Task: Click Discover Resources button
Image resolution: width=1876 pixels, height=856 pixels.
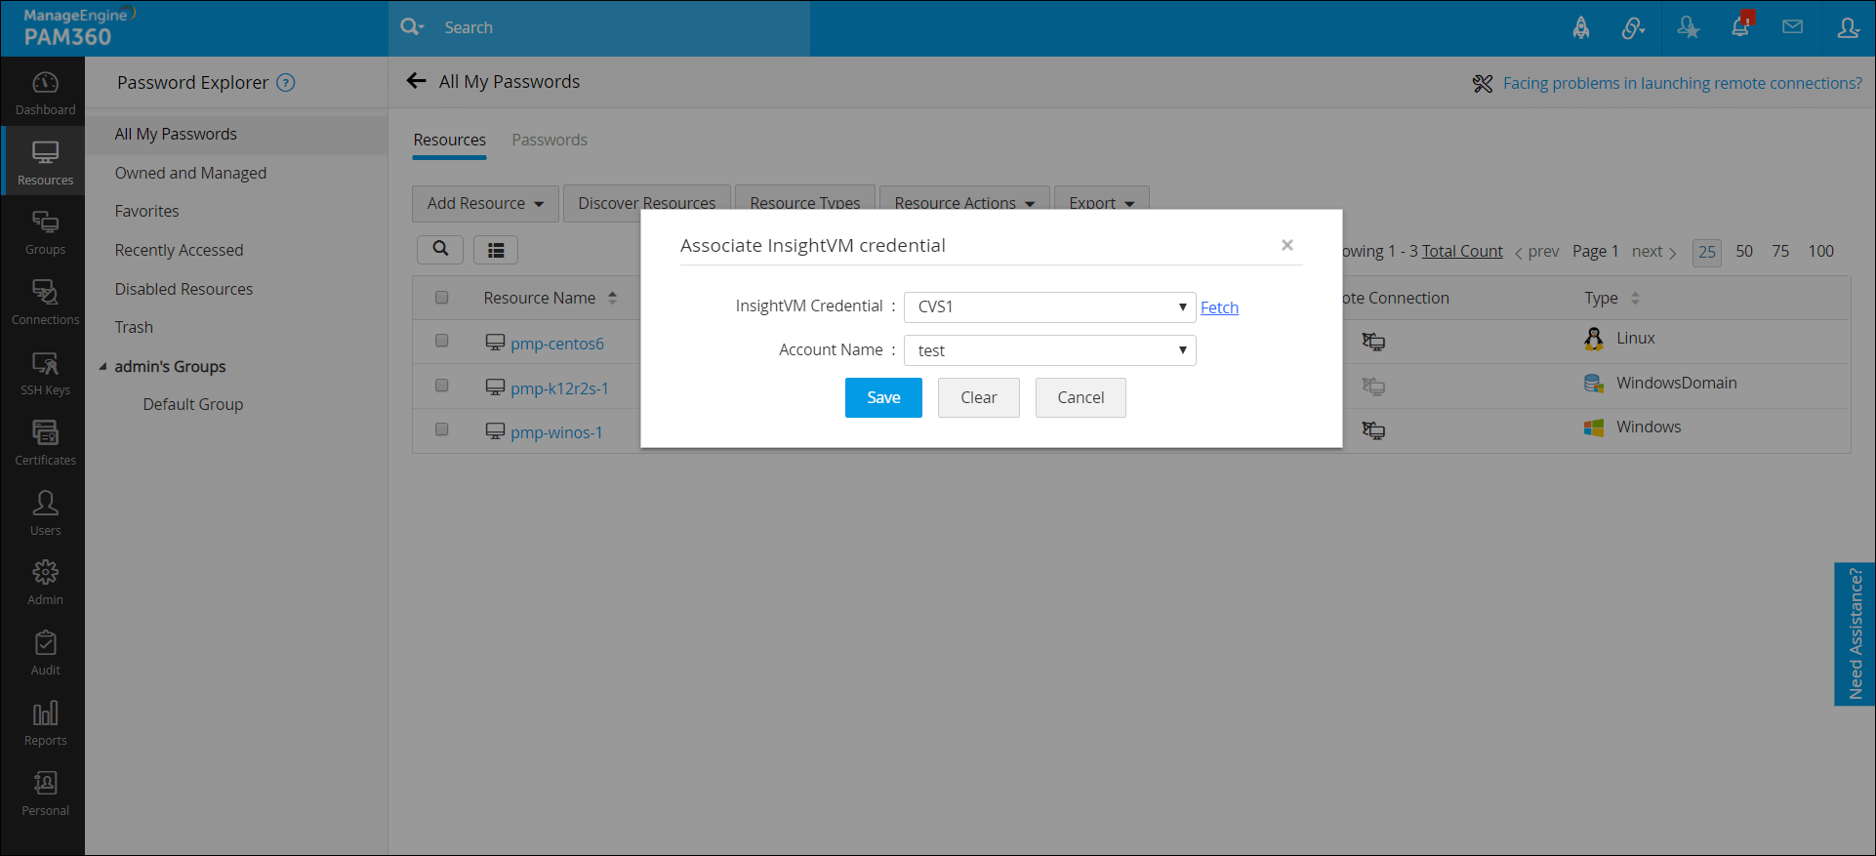Action: click(x=647, y=203)
